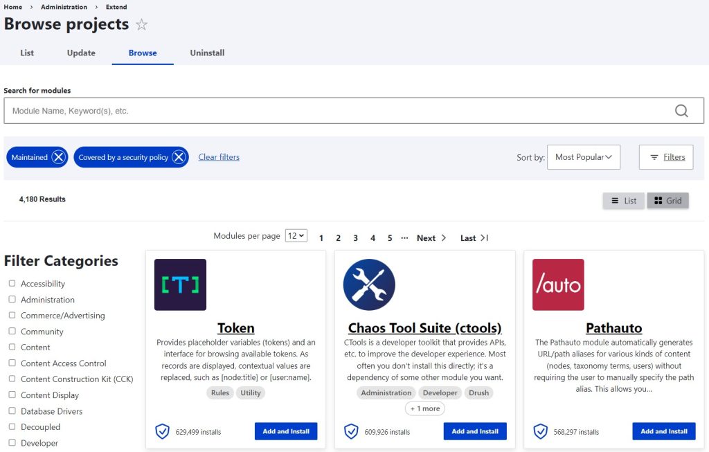Click the star icon beside Browse projects
The image size is (709, 452).
coord(141,25)
